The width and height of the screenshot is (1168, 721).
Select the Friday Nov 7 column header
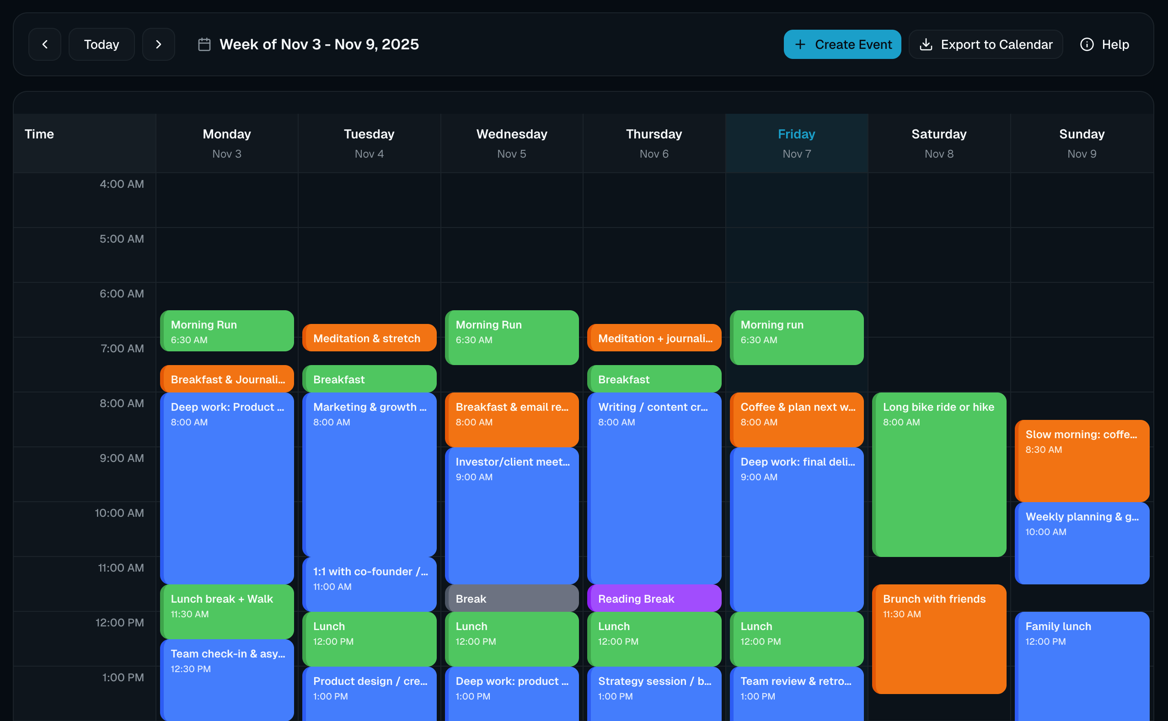(796, 143)
